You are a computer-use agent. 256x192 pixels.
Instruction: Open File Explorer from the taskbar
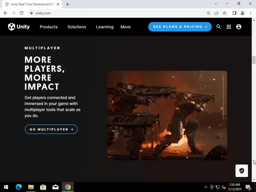[x=31, y=187]
